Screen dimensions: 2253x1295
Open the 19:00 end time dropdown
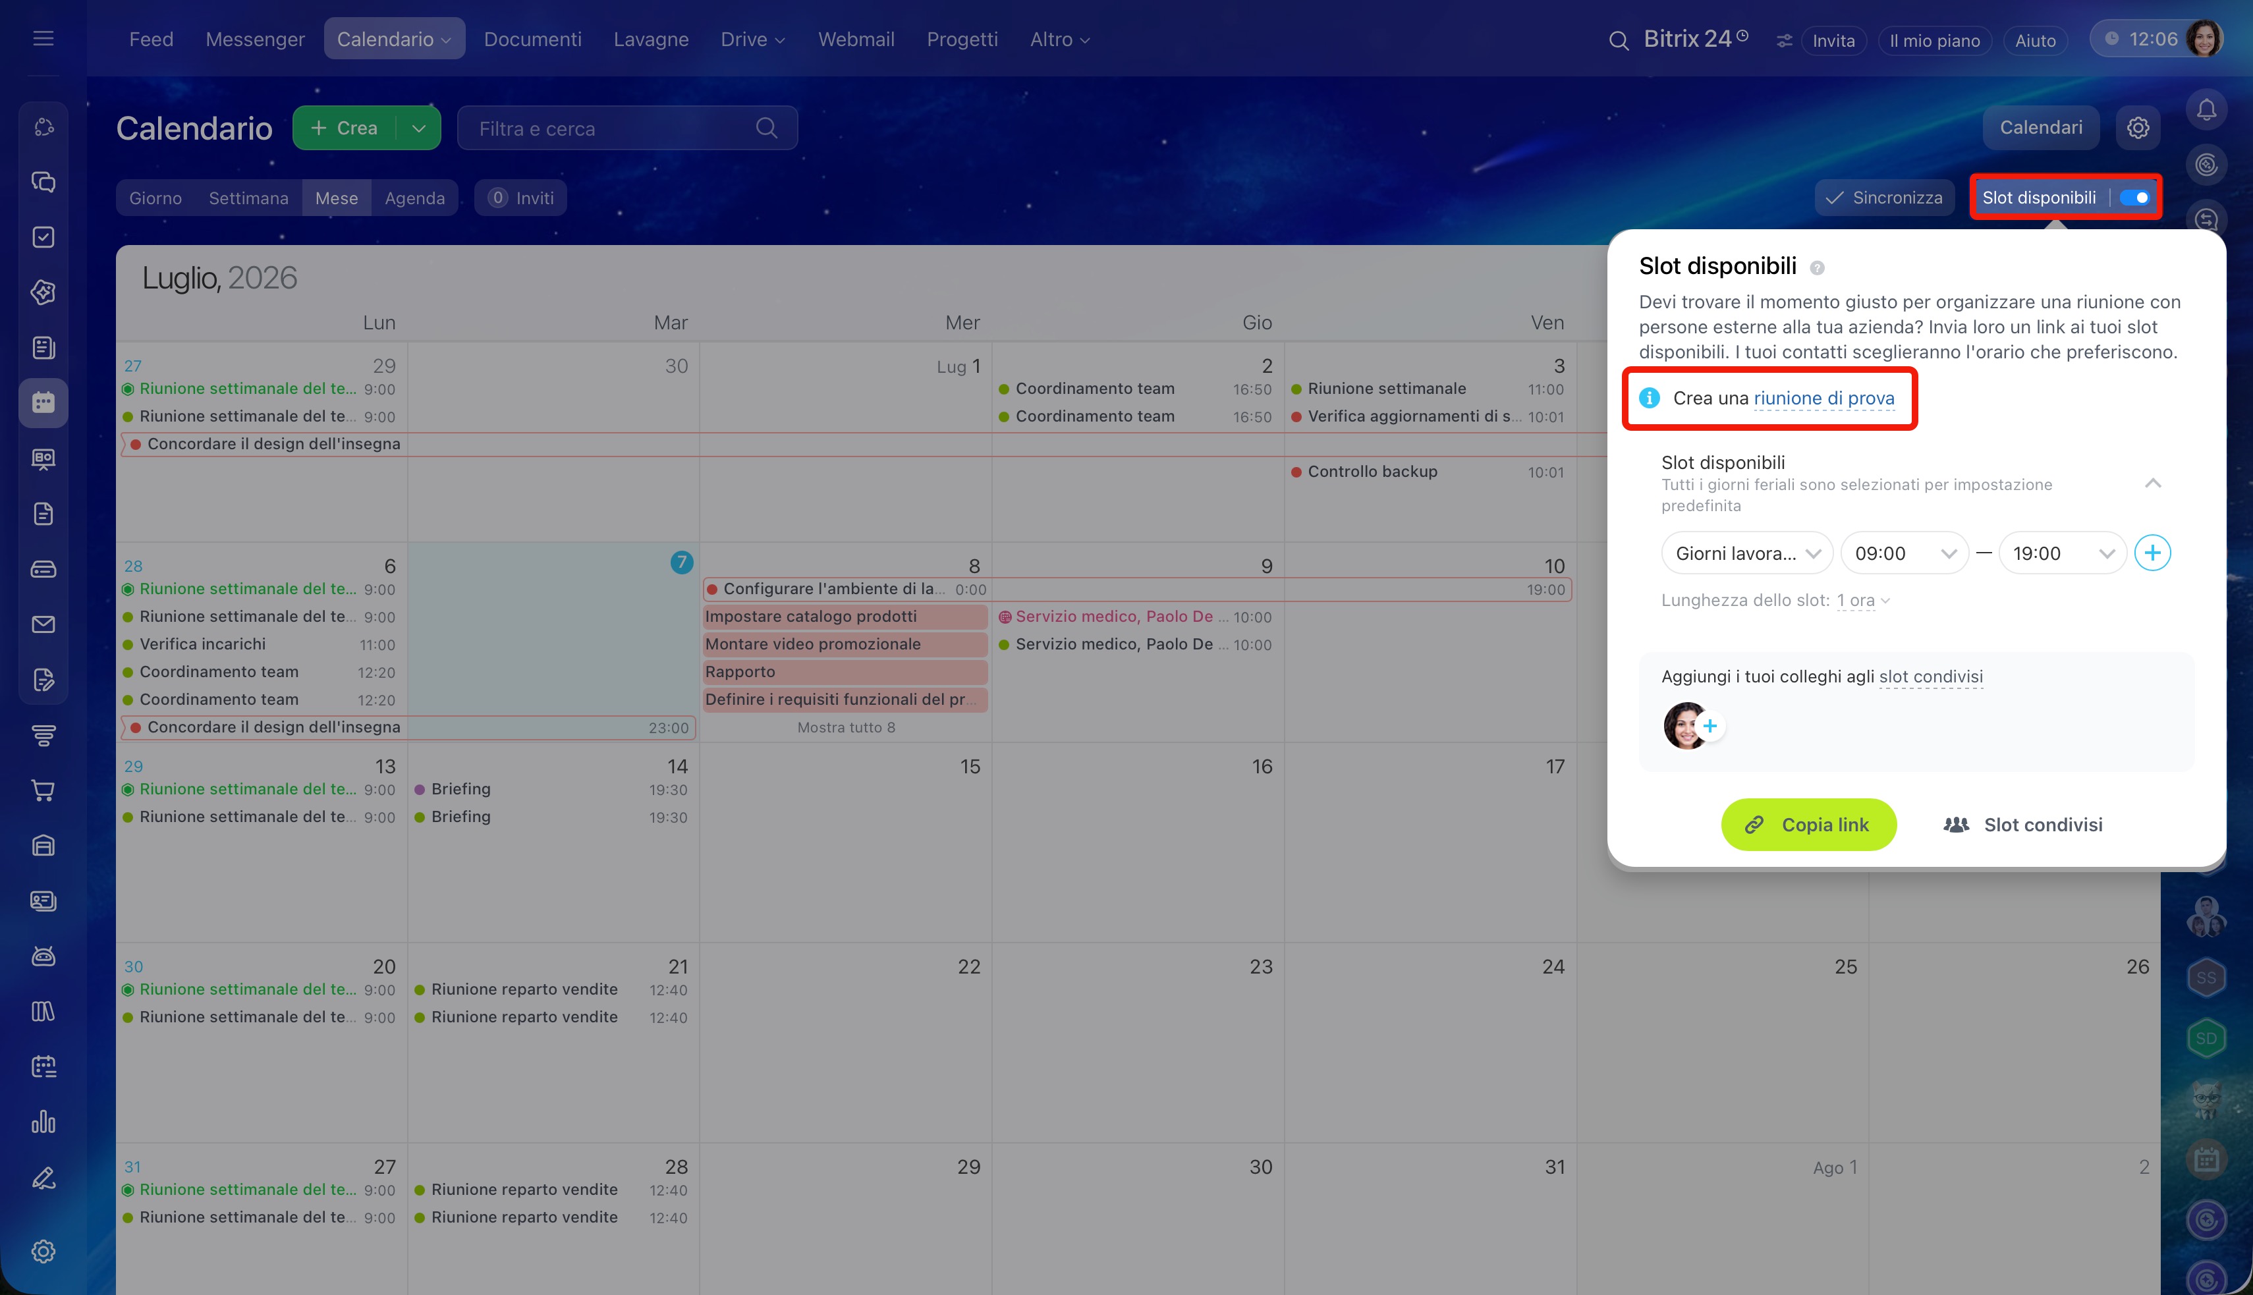click(2063, 553)
